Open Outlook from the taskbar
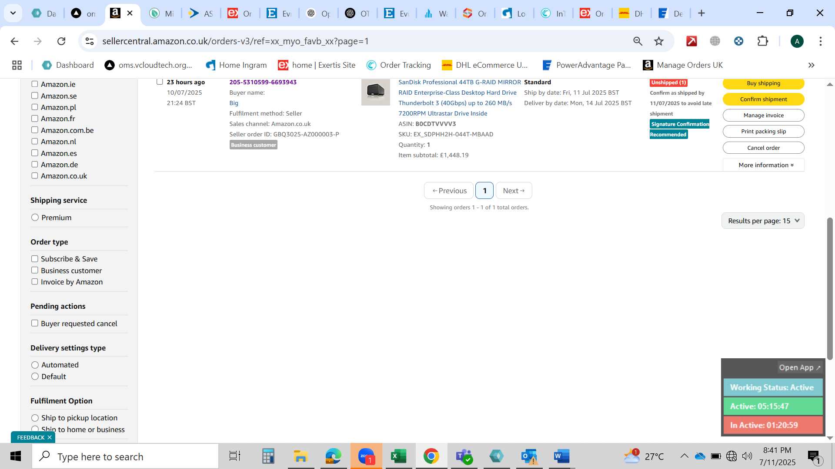This screenshot has width=835, height=469. [529, 456]
